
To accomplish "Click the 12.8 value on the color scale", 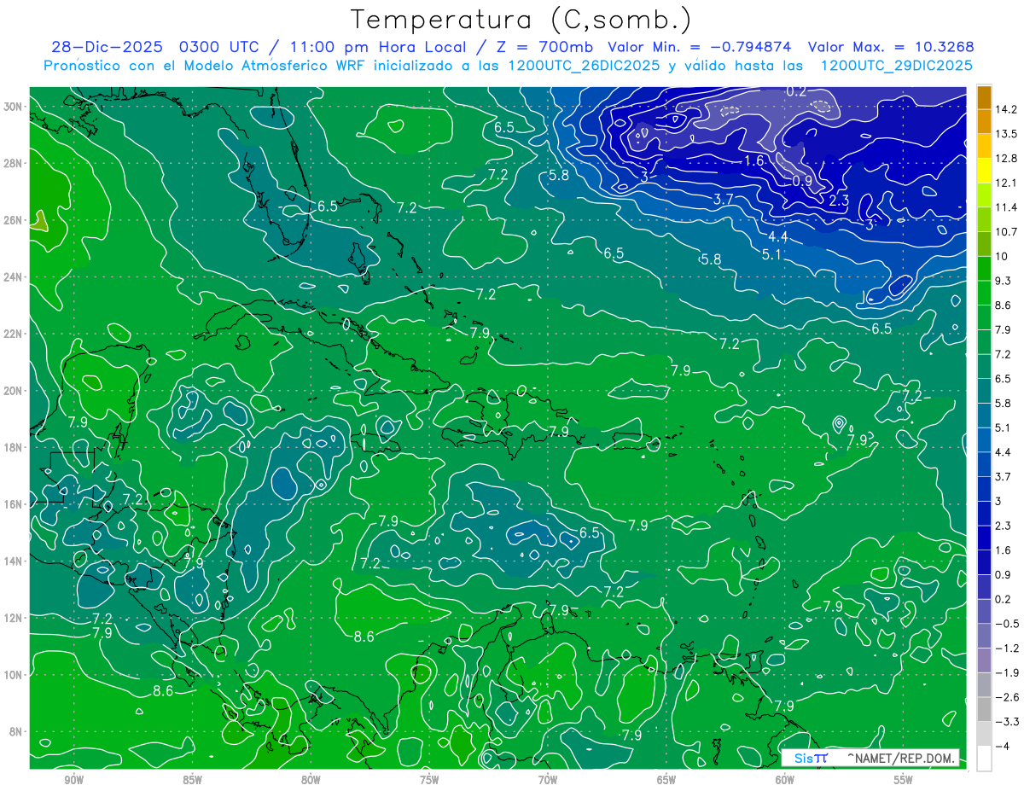I will pos(1006,158).
